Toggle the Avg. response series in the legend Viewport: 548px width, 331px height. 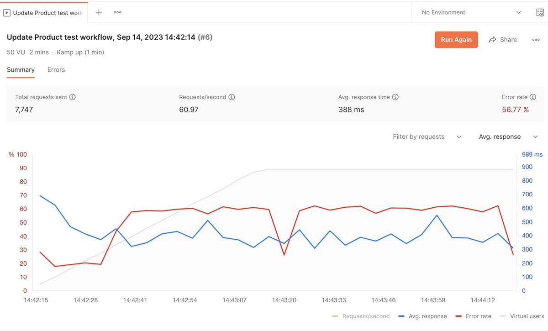tap(429, 316)
